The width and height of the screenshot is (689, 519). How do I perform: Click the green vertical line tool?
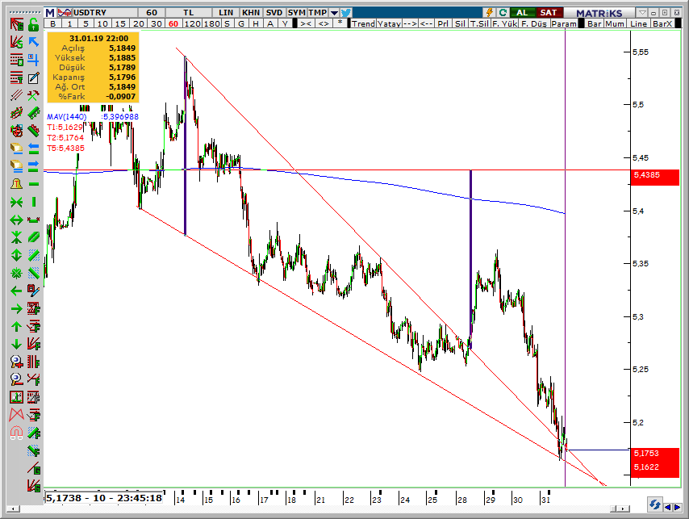click(33, 202)
